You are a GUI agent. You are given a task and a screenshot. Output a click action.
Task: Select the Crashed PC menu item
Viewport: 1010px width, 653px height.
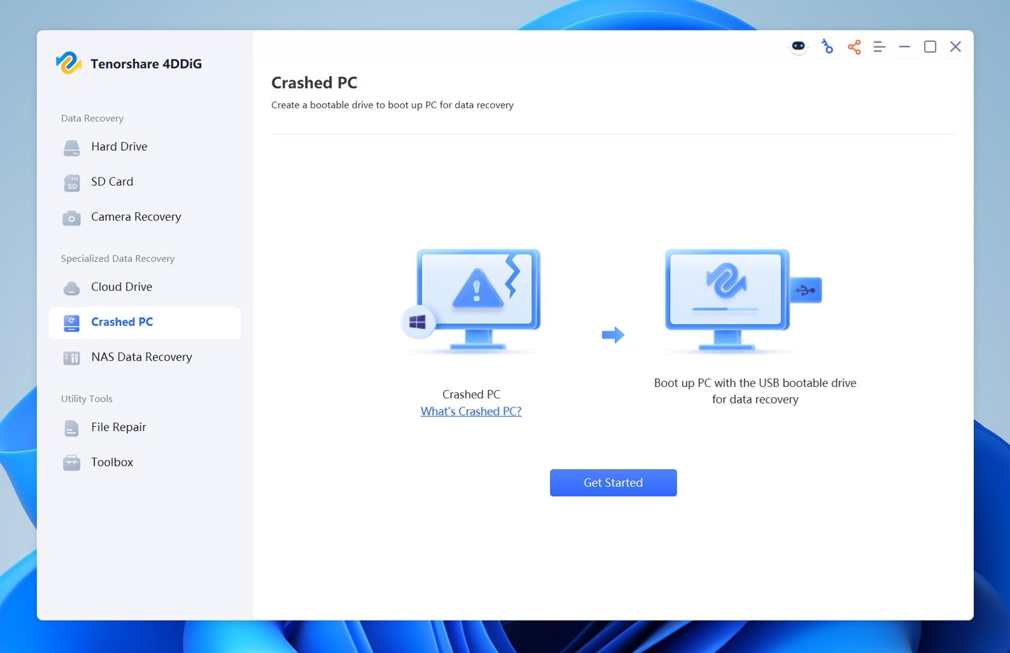[x=145, y=323]
